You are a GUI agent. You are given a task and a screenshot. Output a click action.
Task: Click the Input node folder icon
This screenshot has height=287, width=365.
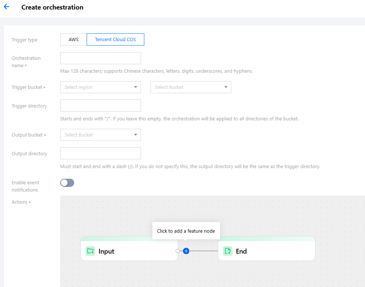pos(90,251)
